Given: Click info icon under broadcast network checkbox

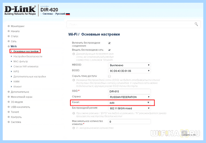Looking at the screenshot, I should click(x=74, y=54).
